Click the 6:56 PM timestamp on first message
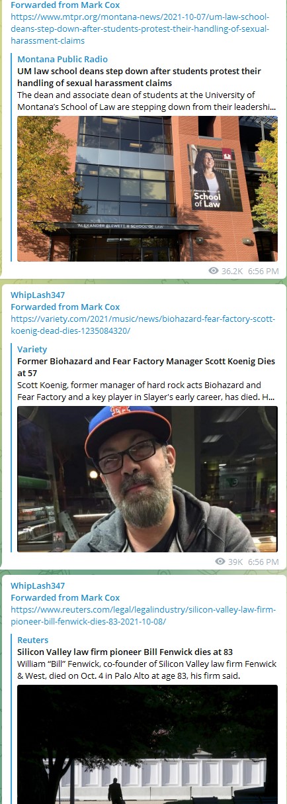This screenshot has height=804, width=287. pos(263,271)
